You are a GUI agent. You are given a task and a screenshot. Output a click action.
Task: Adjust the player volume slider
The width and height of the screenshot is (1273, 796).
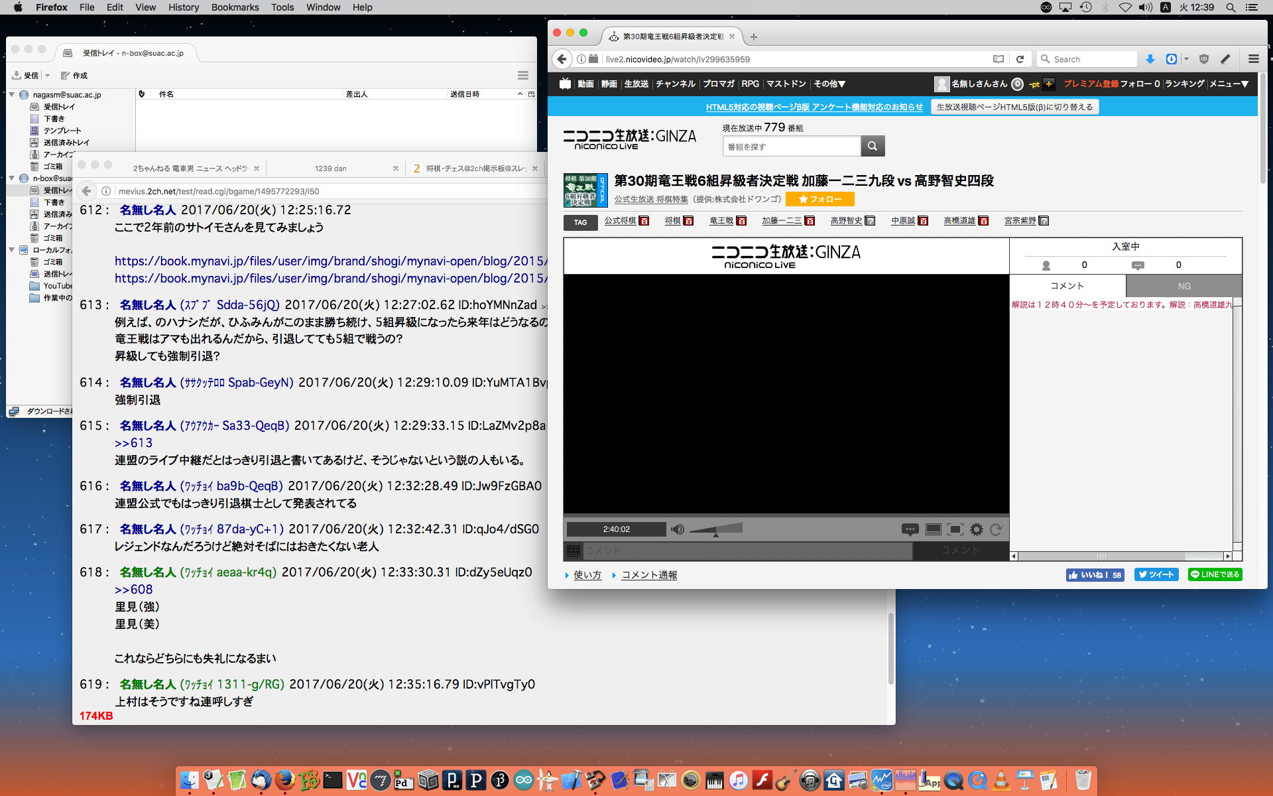[x=715, y=529]
